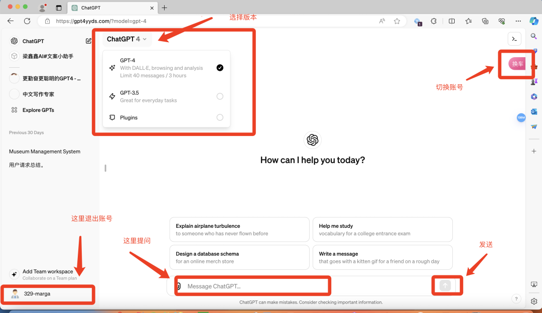This screenshot has width=542, height=313.
Task: Open the 用户请求总结 chat
Action: (x=27, y=165)
